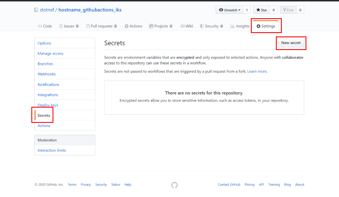Open the Issues tab
The width and height of the screenshot is (339, 197).
pos(69,26)
